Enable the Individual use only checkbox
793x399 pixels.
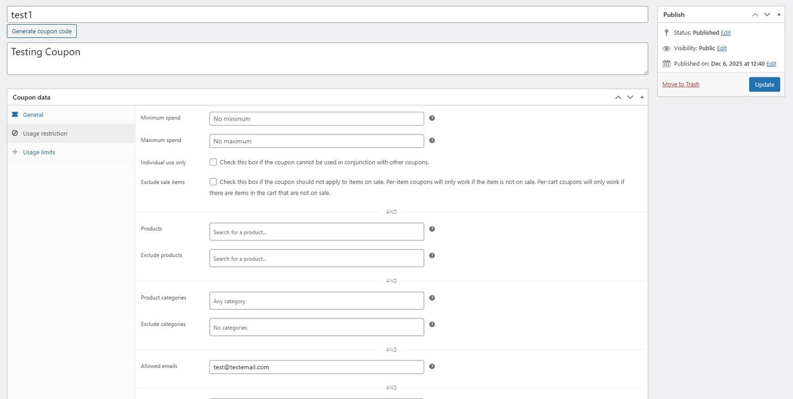click(x=213, y=162)
